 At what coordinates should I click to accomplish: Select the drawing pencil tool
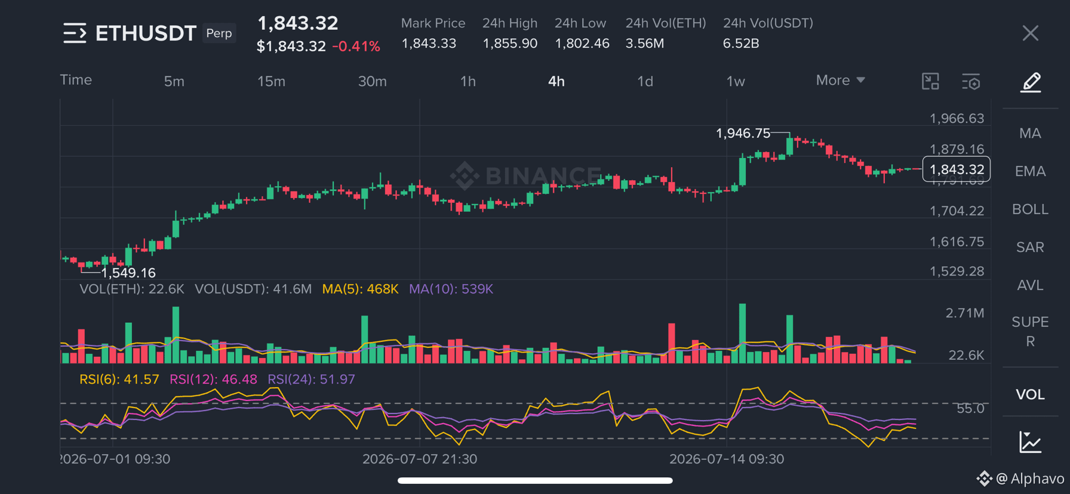tap(1031, 82)
